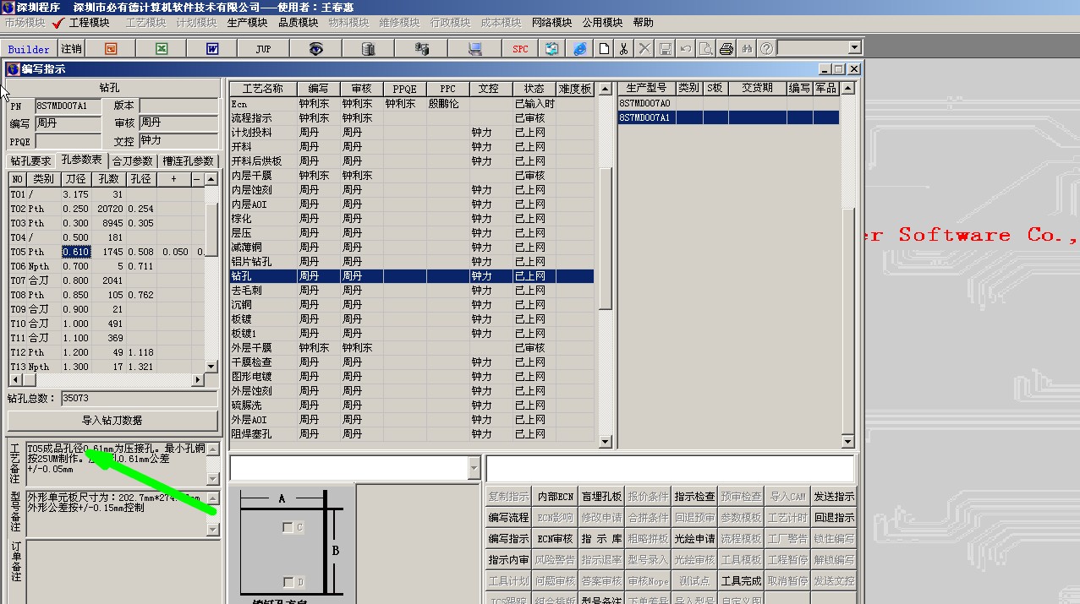Image resolution: width=1080 pixels, height=604 pixels.
Task: Click the 注销 logout toolbar button
Action: [x=71, y=49]
